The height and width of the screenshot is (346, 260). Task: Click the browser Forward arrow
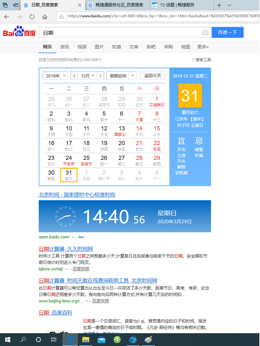click(x=20, y=17)
